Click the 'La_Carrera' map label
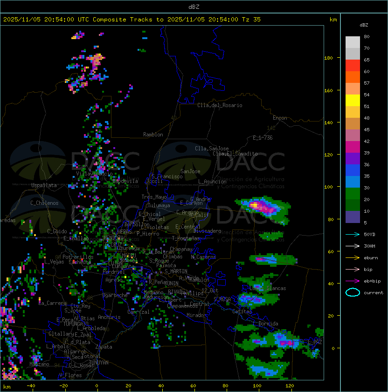Screen dimensions: 388x392 (x=53, y=303)
